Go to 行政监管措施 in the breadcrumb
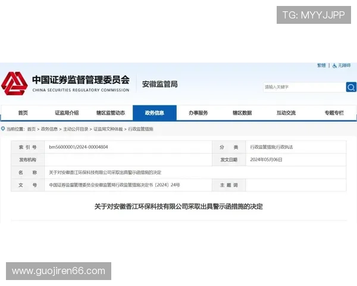Image resolution: width=357 pixels, height=286 pixels. 140,129
